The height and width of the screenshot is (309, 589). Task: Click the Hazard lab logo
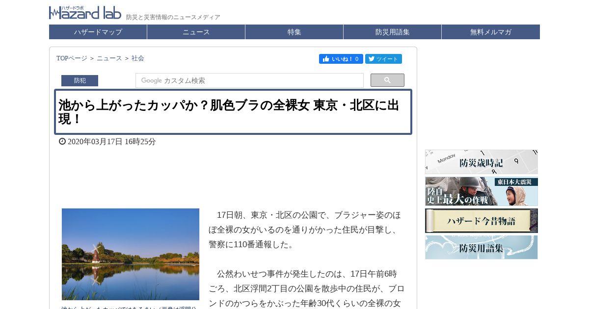(x=85, y=12)
